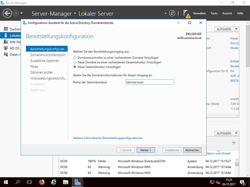Open Firefox from the taskbar
Viewport: 250px width, 187px height.
tap(42, 182)
